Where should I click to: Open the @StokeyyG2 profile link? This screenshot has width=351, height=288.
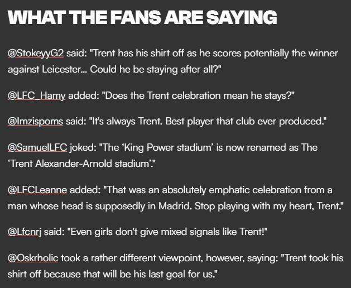coord(36,53)
